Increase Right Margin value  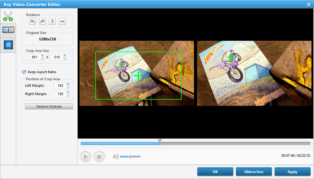[x=68, y=92]
